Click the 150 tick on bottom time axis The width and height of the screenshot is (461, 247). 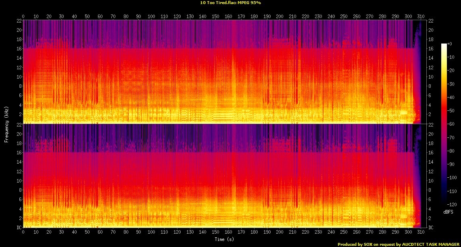(215, 232)
